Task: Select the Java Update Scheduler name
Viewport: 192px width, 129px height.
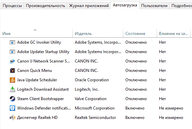Action: (x=37, y=80)
